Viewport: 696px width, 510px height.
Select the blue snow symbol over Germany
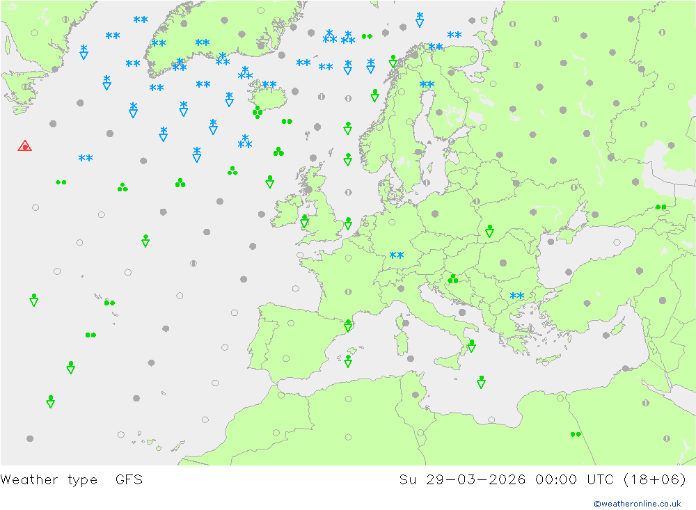coord(397,255)
